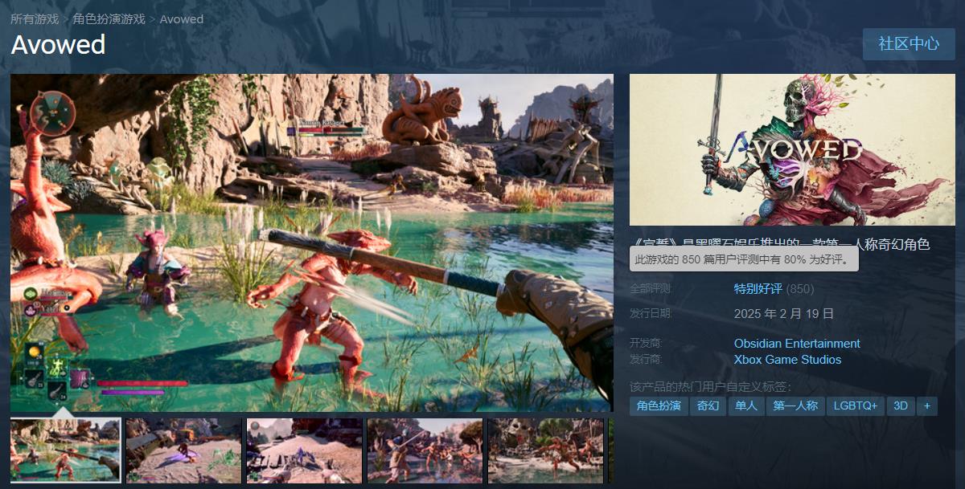Select the 角色扮演 tag

click(x=659, y=406)
